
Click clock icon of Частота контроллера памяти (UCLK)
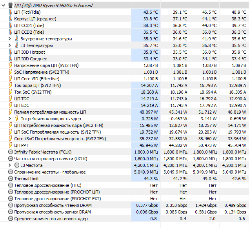pyautogui.click(x=11, y=159)
